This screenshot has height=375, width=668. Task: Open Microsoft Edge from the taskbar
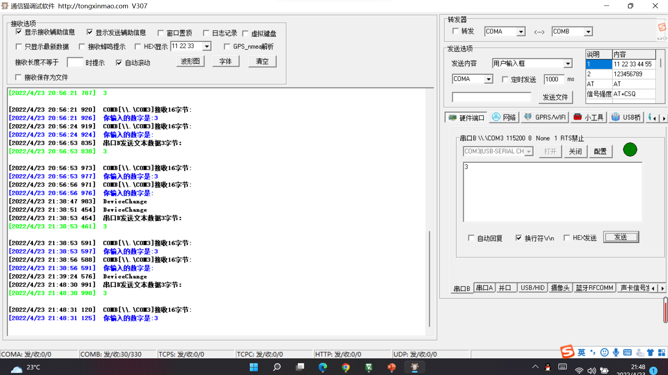323,367
